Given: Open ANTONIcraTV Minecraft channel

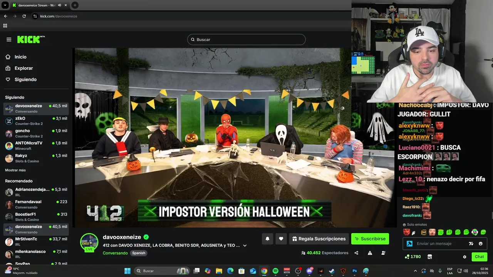Looking at the screenshot, I should click(x=36, y=146).
